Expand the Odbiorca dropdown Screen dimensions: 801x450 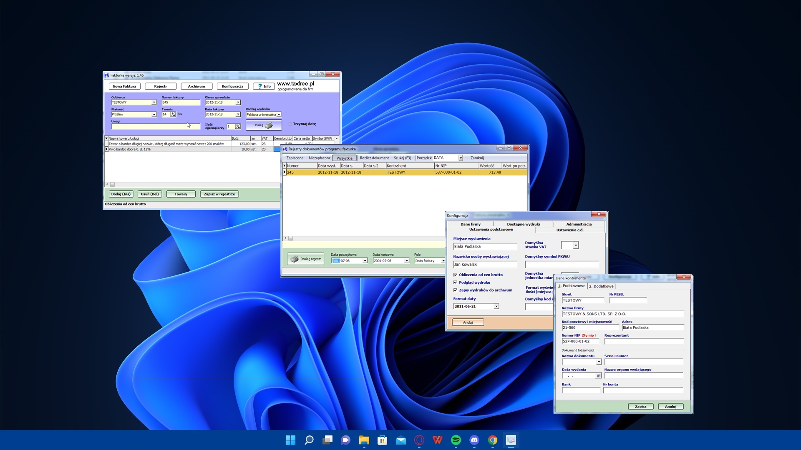pyautogui.click(x=154, y=102)
